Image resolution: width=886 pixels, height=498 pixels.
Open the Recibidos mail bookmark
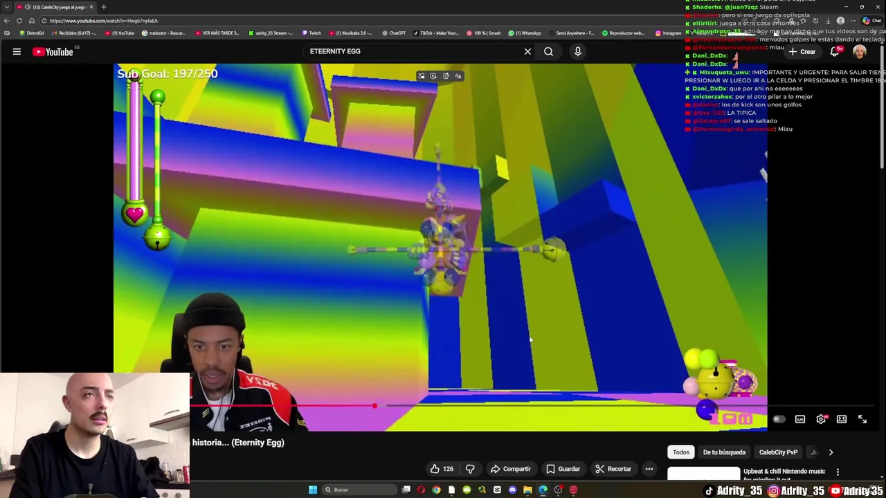point(74,33)
